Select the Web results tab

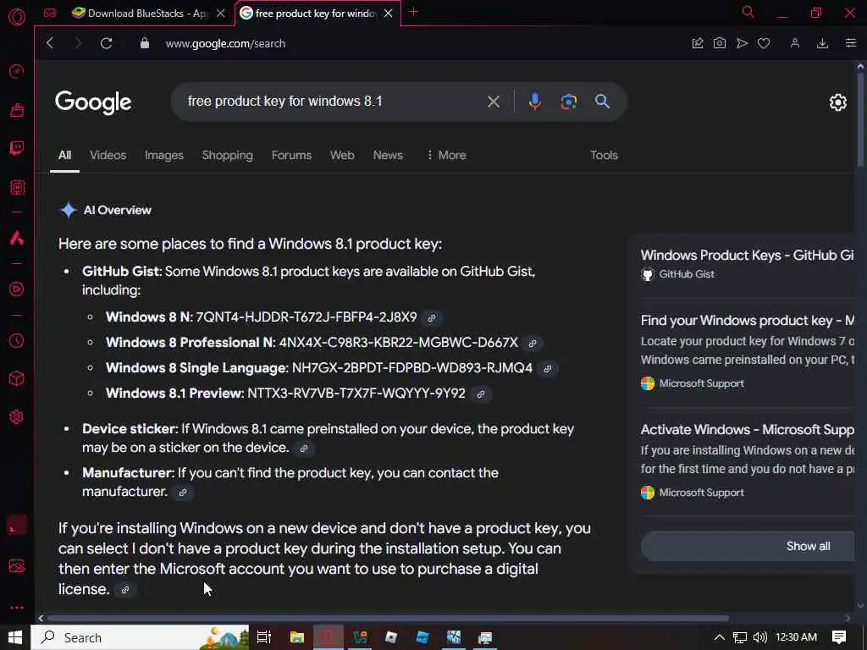coord(342,156)
